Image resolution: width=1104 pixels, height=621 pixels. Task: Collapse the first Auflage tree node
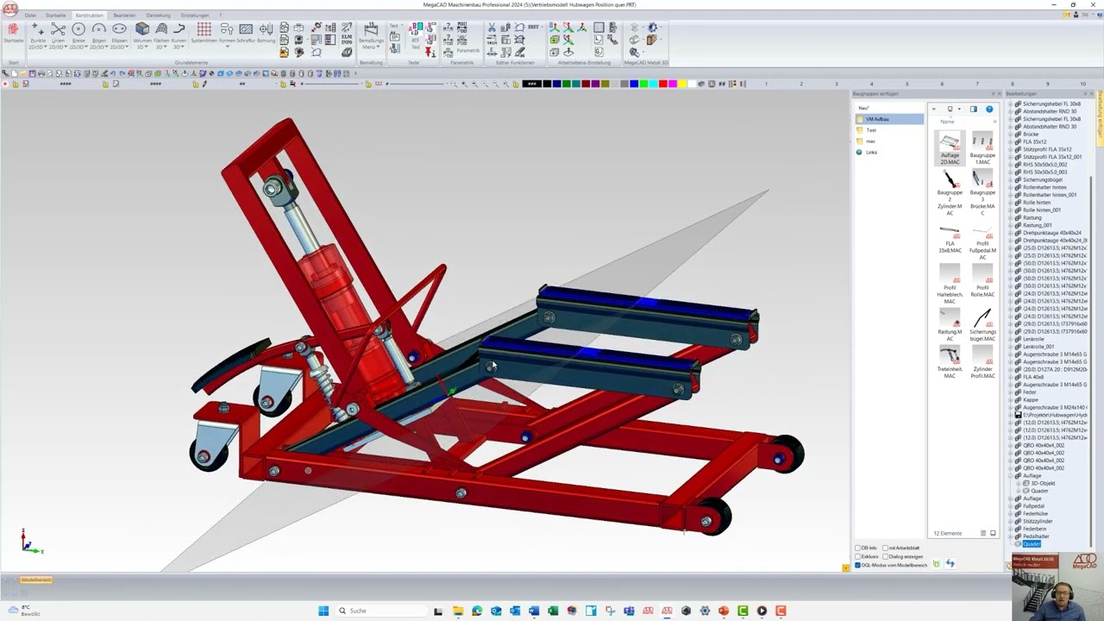(x=1011, y=476)
